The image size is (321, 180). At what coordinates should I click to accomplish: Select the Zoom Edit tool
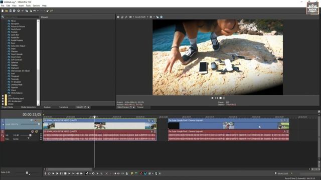(x=101, y=173)
